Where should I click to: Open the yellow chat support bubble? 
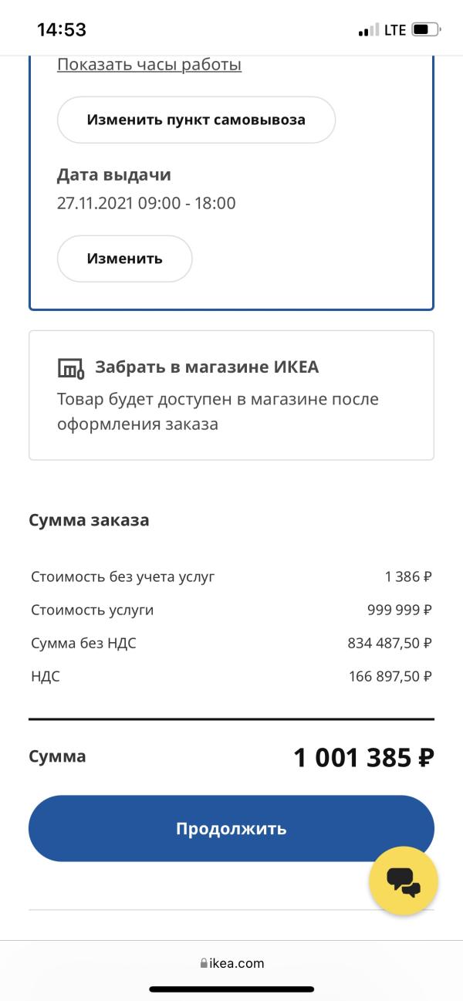pos(404,881)
